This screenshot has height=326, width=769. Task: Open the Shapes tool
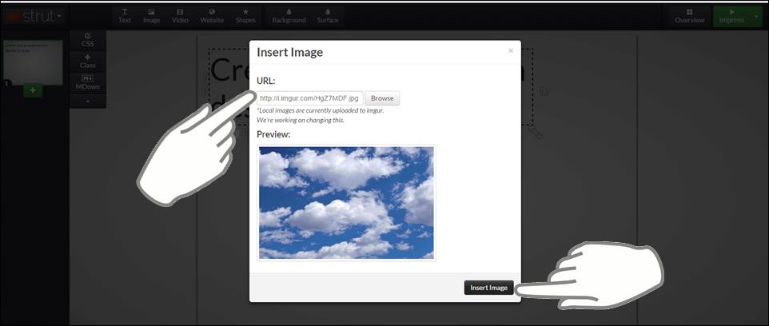pyautogui.click(x=245, y=16)
